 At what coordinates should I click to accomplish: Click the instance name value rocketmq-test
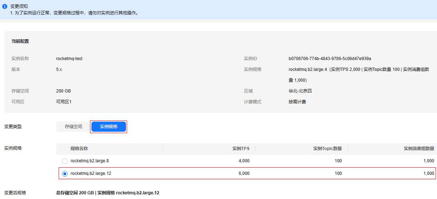coord(69,59)
